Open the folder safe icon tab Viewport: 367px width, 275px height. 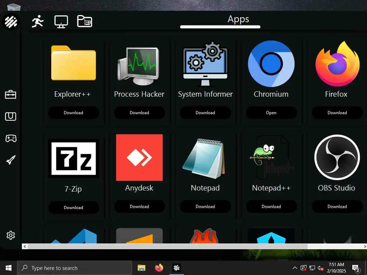[x=85, y=21]
